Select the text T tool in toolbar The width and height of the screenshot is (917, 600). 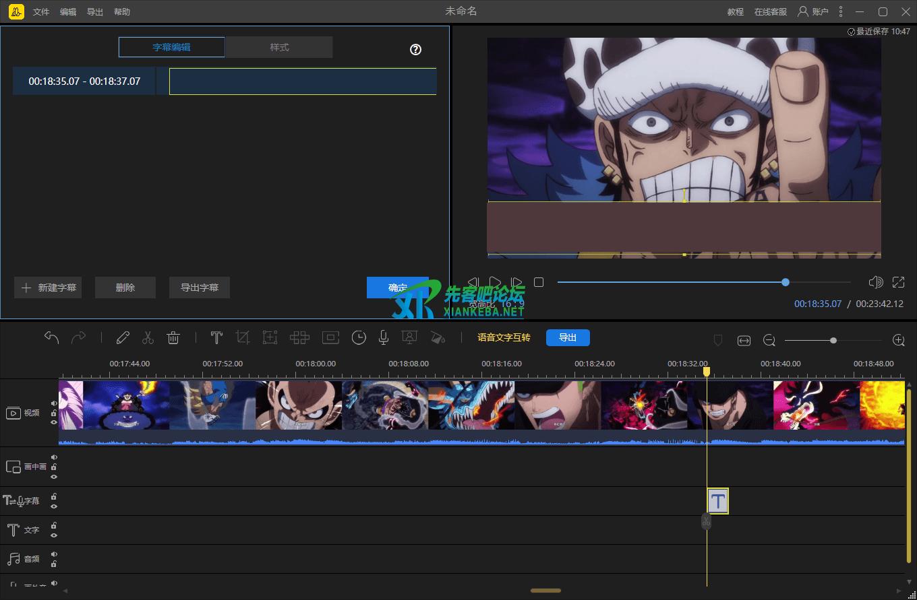(216, 338)
